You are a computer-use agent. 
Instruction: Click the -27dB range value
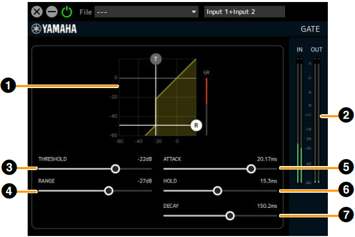tap(144, 181)
